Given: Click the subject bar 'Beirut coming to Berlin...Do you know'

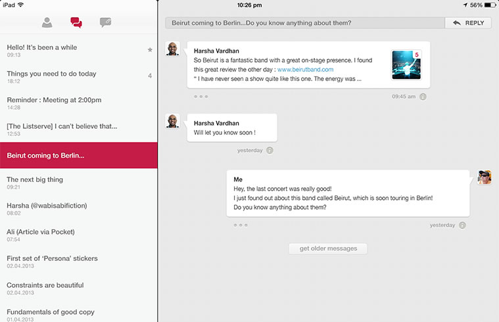Looking at the screenshot, I should click(304, 23).
